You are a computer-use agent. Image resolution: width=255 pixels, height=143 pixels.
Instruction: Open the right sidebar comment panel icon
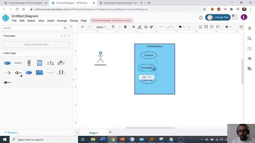click(249, 48)
